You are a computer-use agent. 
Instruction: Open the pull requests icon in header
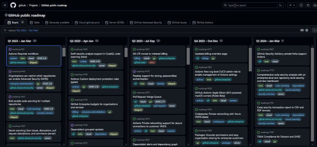coord(308,5)
